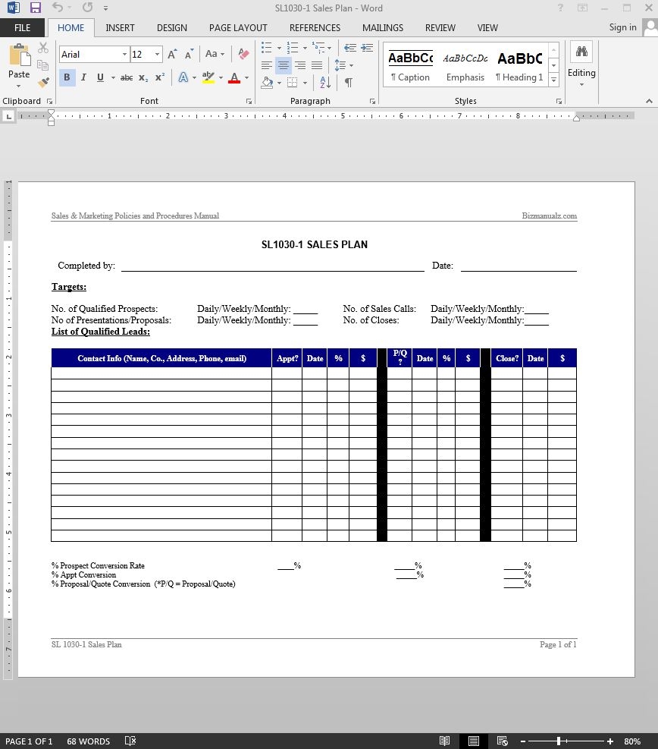The image size is (658, 749).
Task: Switch to the REVIEW tab
Action: pyautogui.click(x=440, y=27)
